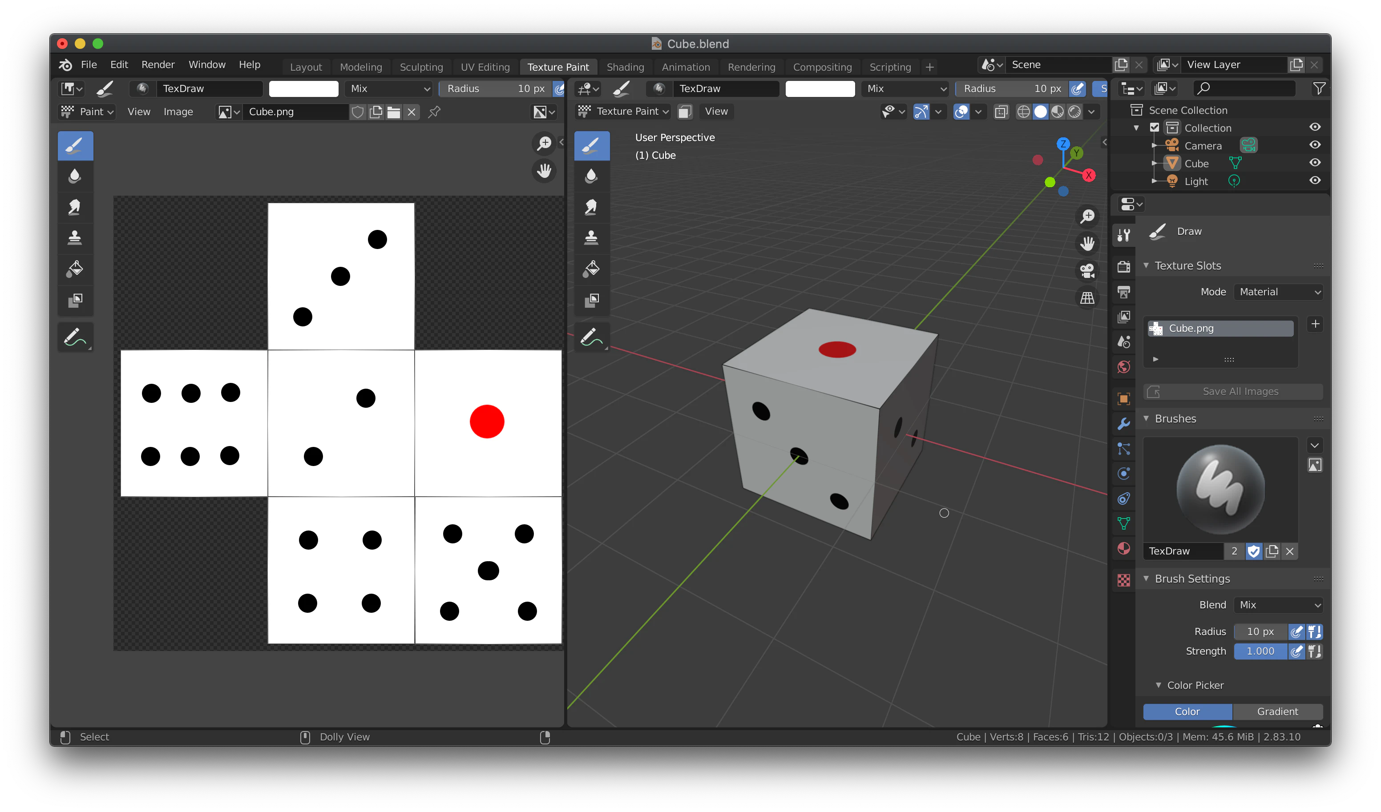This screenshot has height=812, width=1381.
Task: Select the Smear tool in image editor
Action: click(x=75, y=207)
